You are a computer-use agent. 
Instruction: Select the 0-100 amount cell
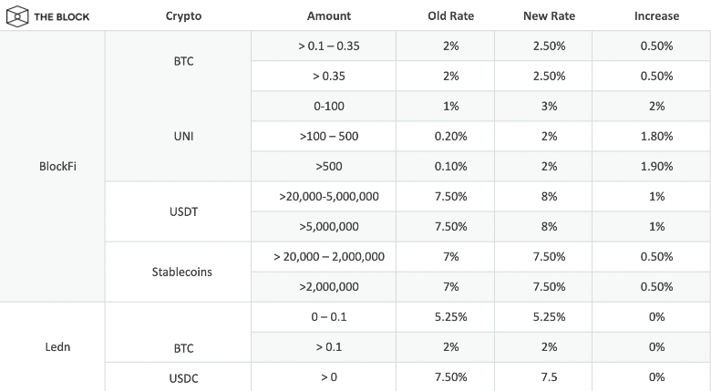tap(329, 107)
